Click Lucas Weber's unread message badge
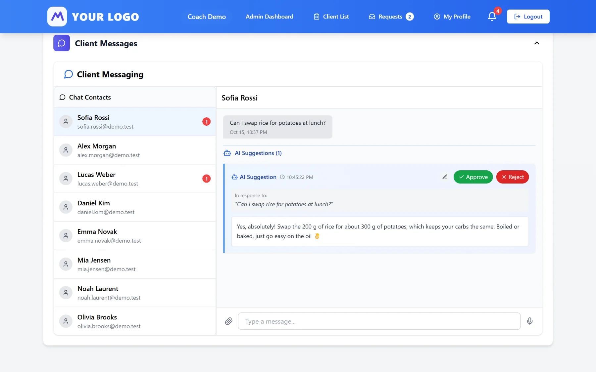Viewport: 596px width, 372px height. pyautogui.click(x=207, y=179)
